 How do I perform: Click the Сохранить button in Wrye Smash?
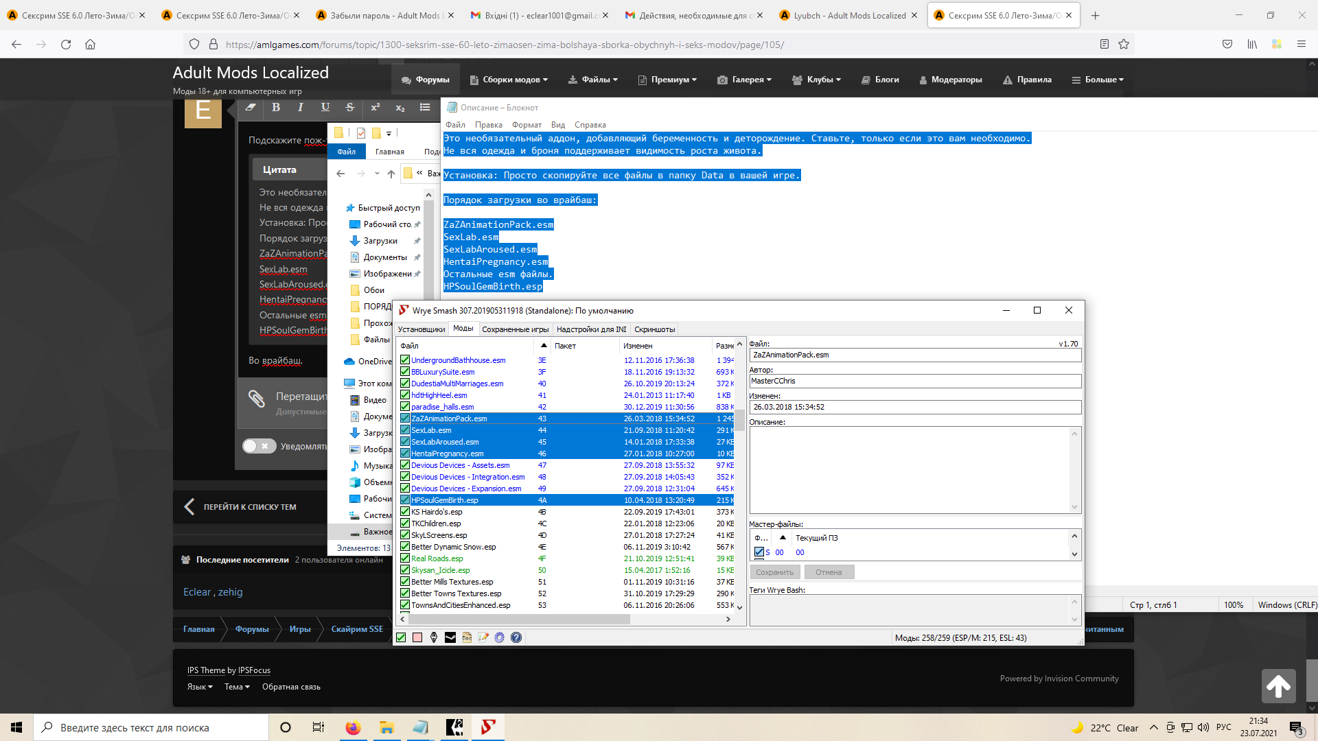774,572
